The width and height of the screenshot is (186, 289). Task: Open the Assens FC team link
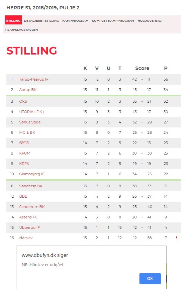click(28, 217)
